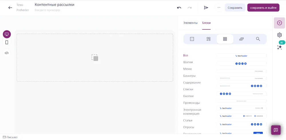Screen dimensions: 286x140
Task: Open the HTML code editor icon
Action: click(7, 53)
